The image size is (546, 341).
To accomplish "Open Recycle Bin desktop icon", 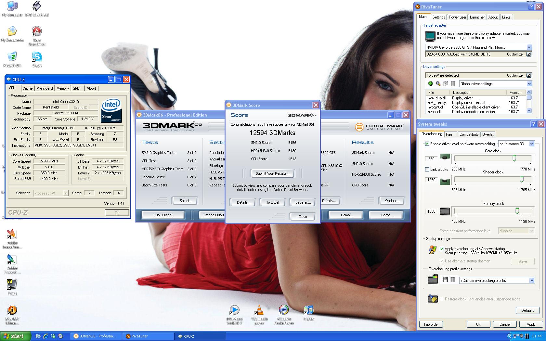I will (12, 59).
